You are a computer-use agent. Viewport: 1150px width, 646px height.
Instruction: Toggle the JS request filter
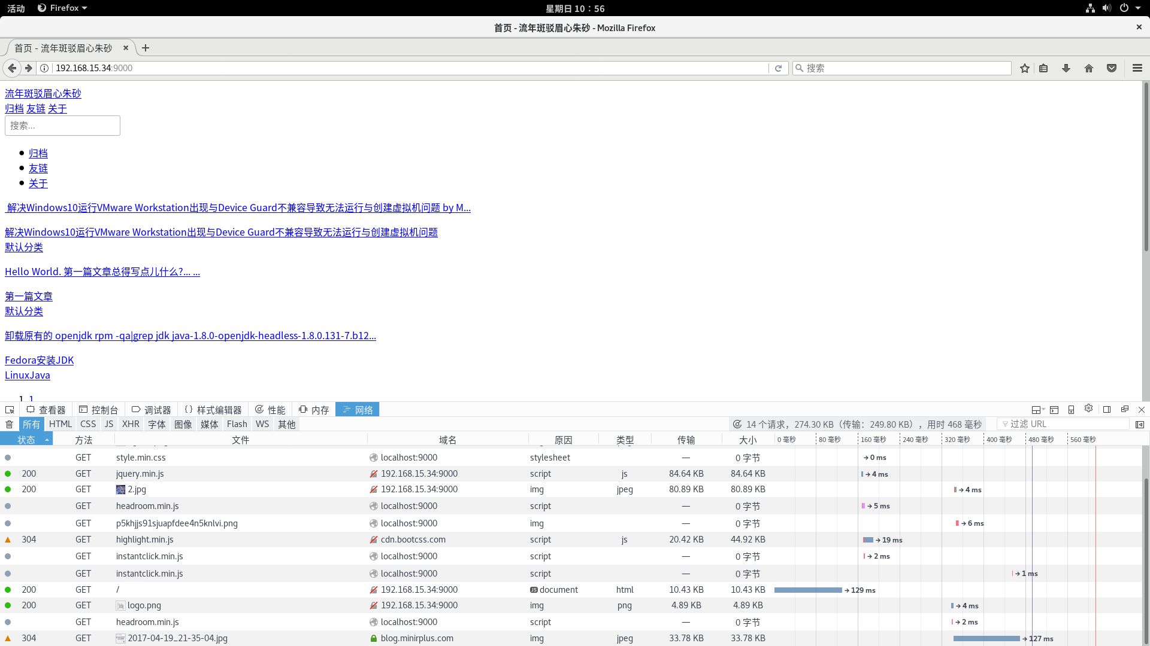click(109, 424)
